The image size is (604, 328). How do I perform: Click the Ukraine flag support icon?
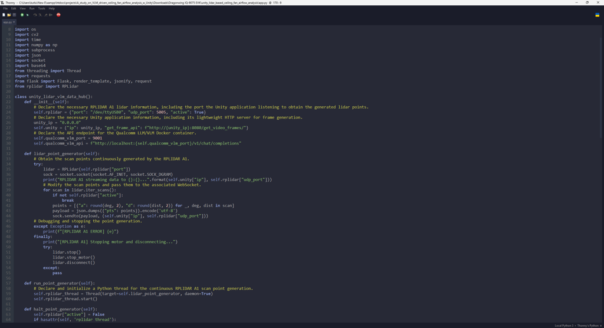point(598,15)
